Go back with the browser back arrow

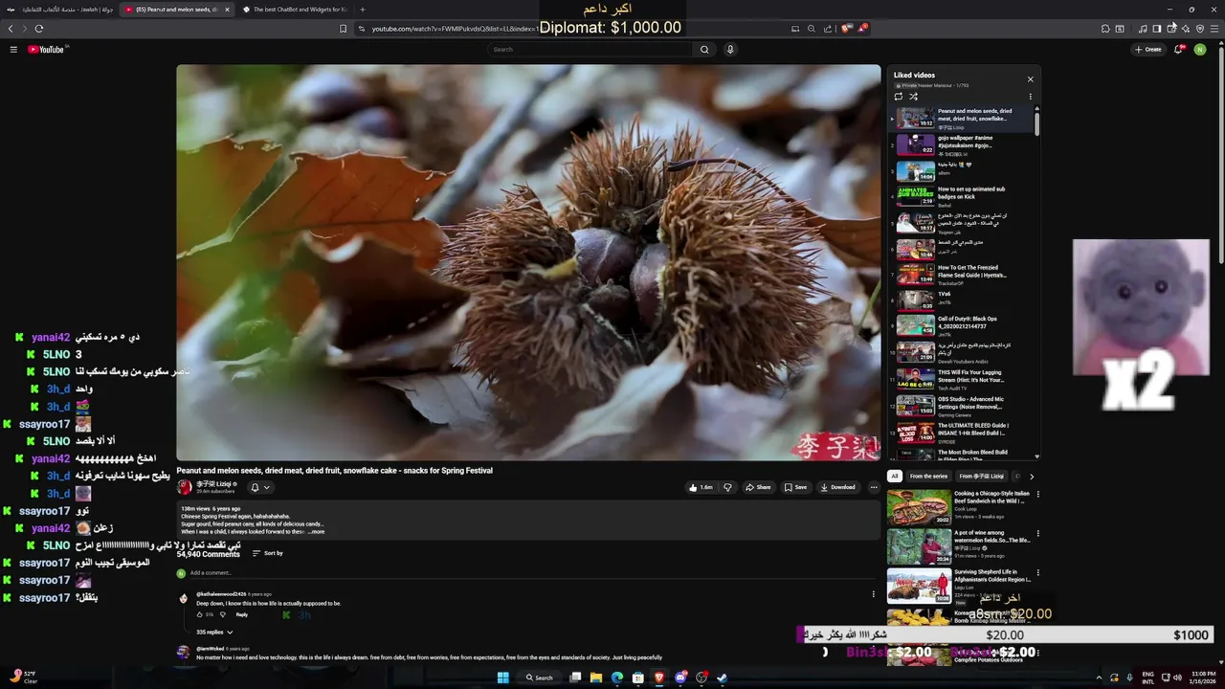[11, 29]
